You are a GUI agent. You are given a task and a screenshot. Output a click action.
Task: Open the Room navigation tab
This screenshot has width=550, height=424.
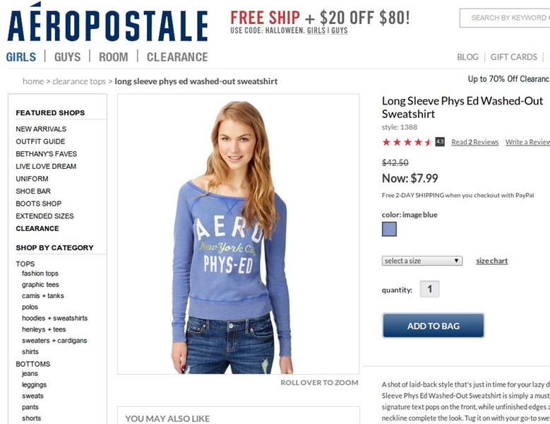pyautogui.click(x=113, y=57)
